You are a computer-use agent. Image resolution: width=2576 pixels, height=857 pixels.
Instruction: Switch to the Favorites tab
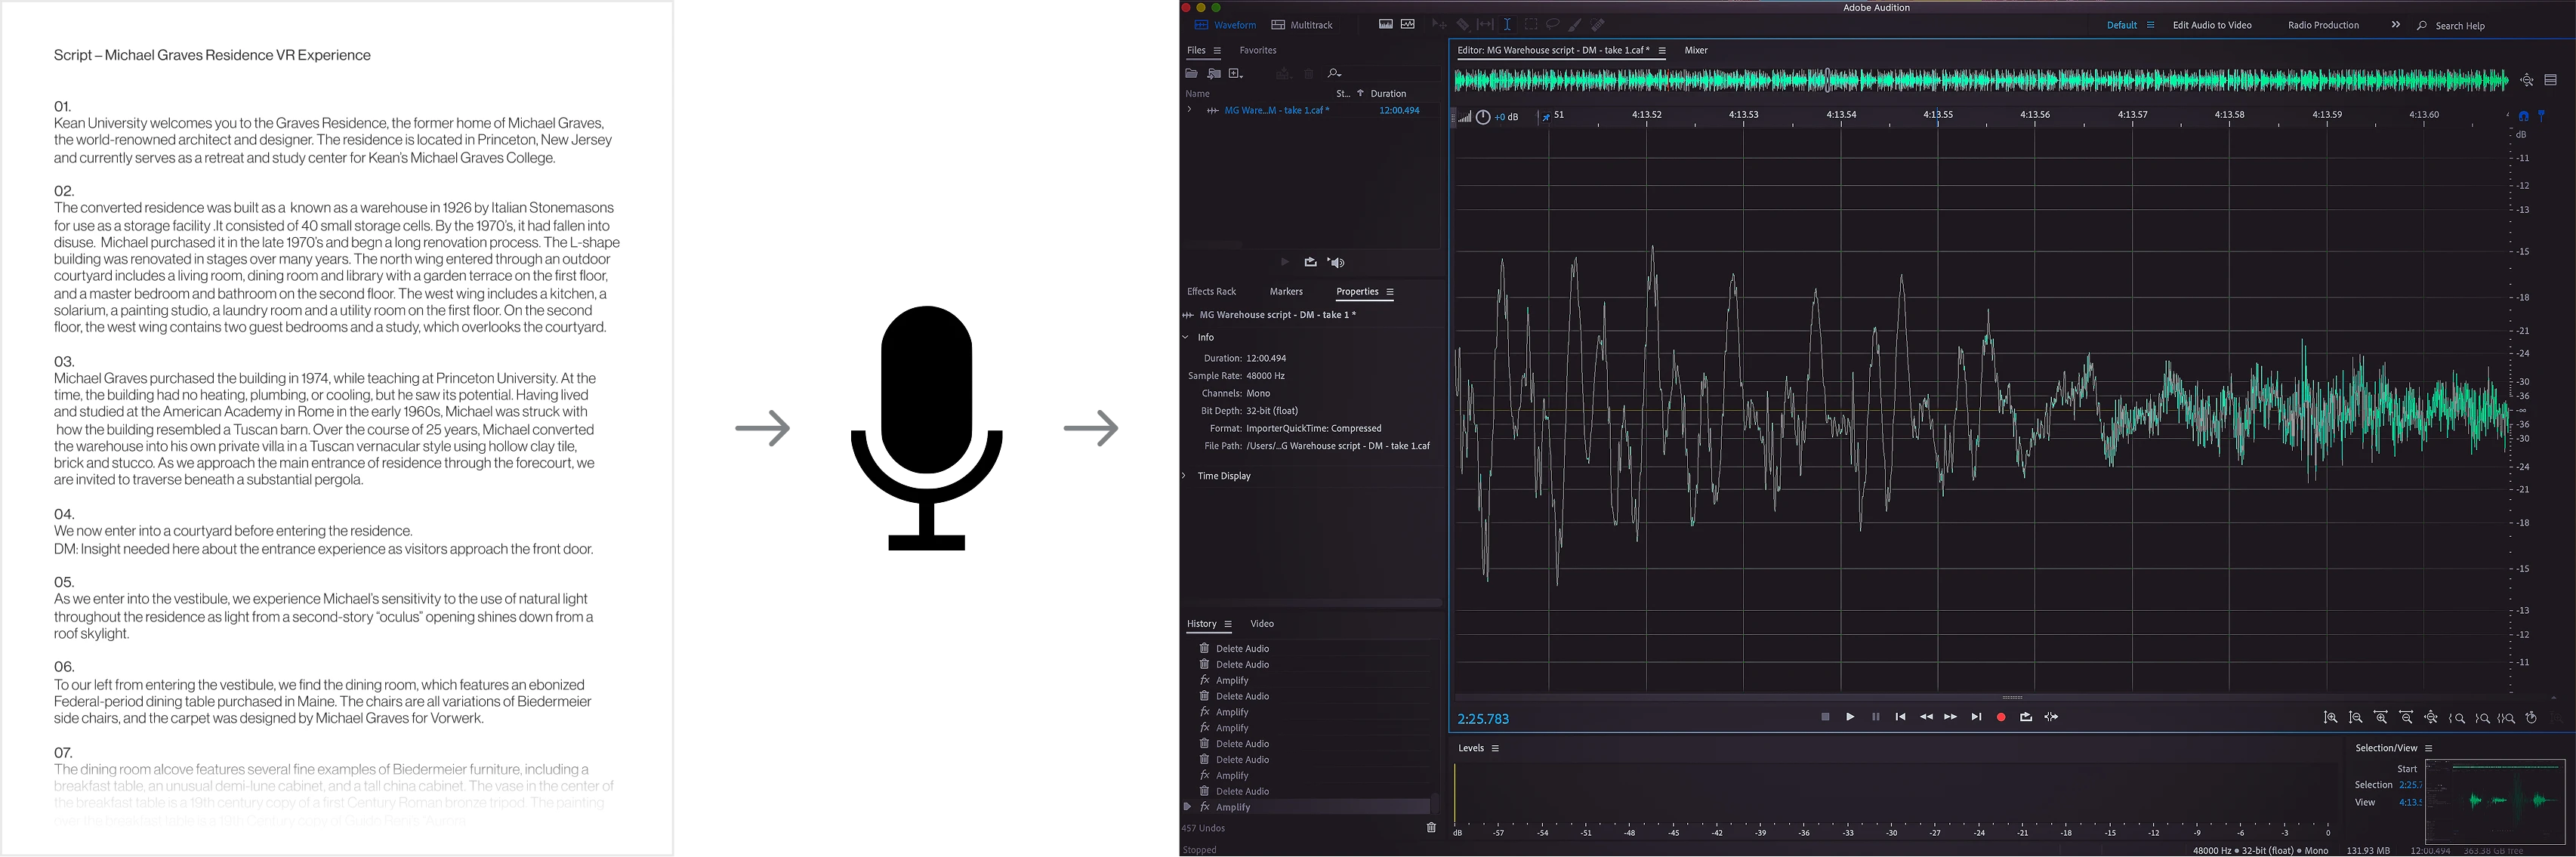[x=1257, y=50]
